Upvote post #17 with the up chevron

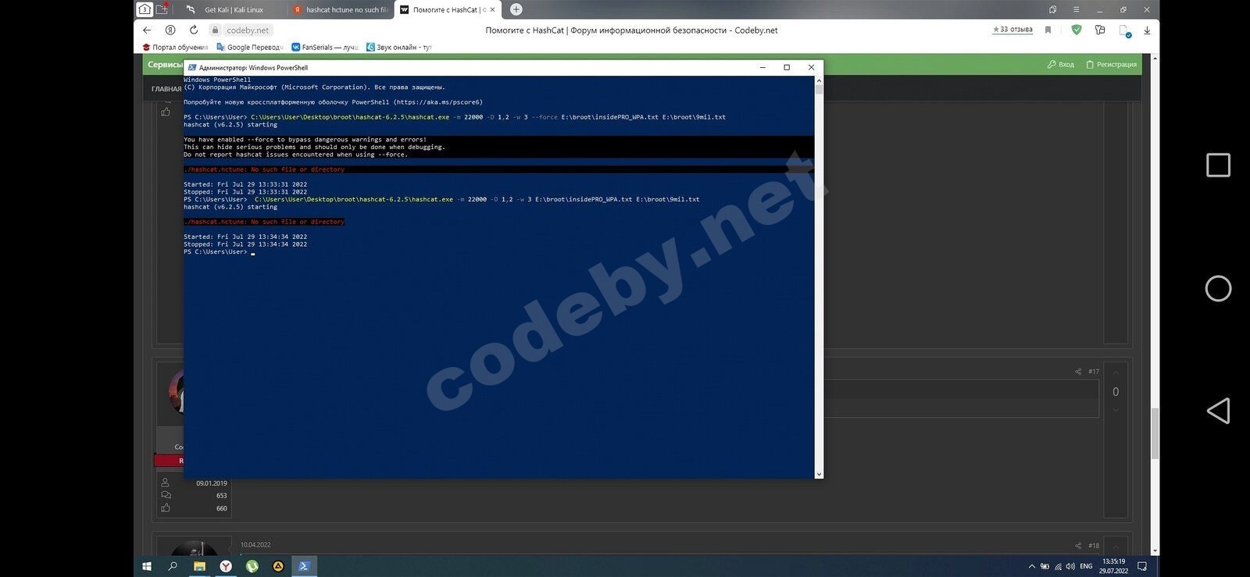click(1115, 372)
